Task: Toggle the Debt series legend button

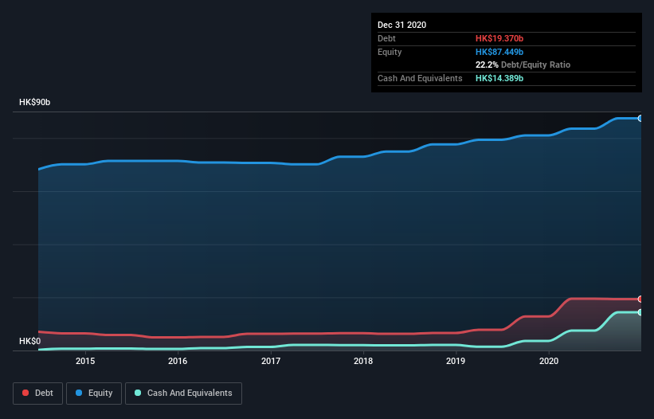Action: click(x=38, y=394)
